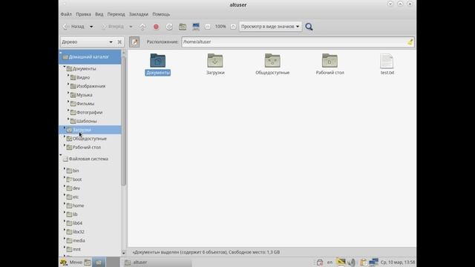Expand the Общедоступные tree node arrow
The height and width of the screenshot is (267, 475).
65,136
